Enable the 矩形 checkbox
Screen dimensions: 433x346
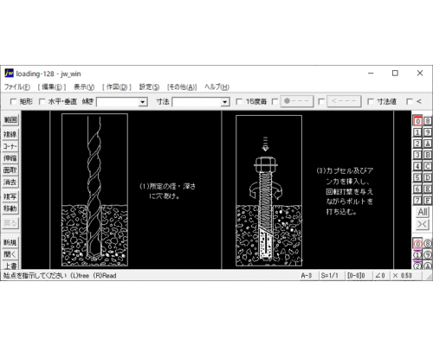13,101
